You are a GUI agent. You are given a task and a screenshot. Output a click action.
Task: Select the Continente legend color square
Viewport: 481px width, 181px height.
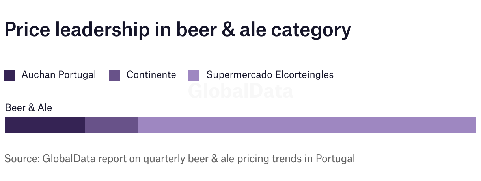pyautogui.click(x=114, y=75)
